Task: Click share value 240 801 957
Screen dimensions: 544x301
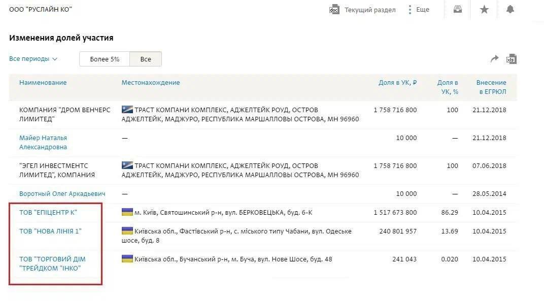Action: point(398,231)
